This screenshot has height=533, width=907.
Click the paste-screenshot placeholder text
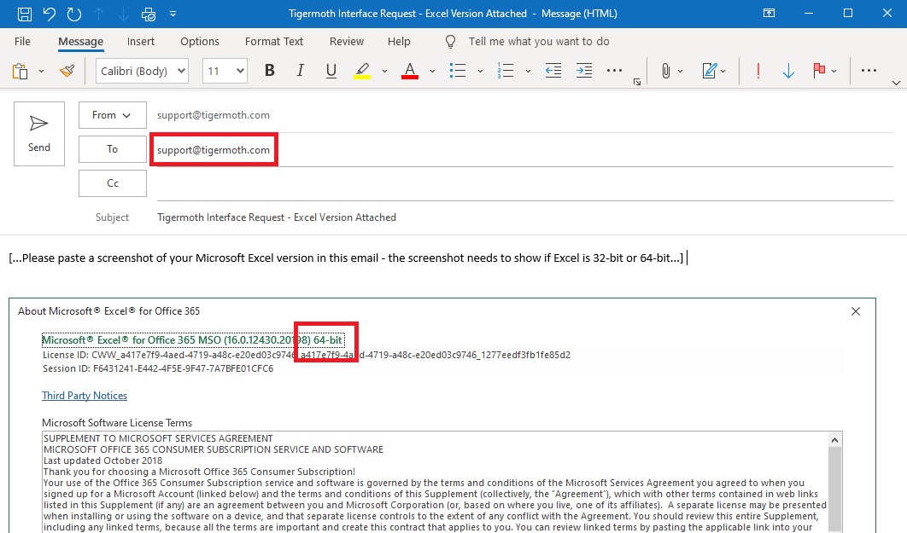point(346,258)
